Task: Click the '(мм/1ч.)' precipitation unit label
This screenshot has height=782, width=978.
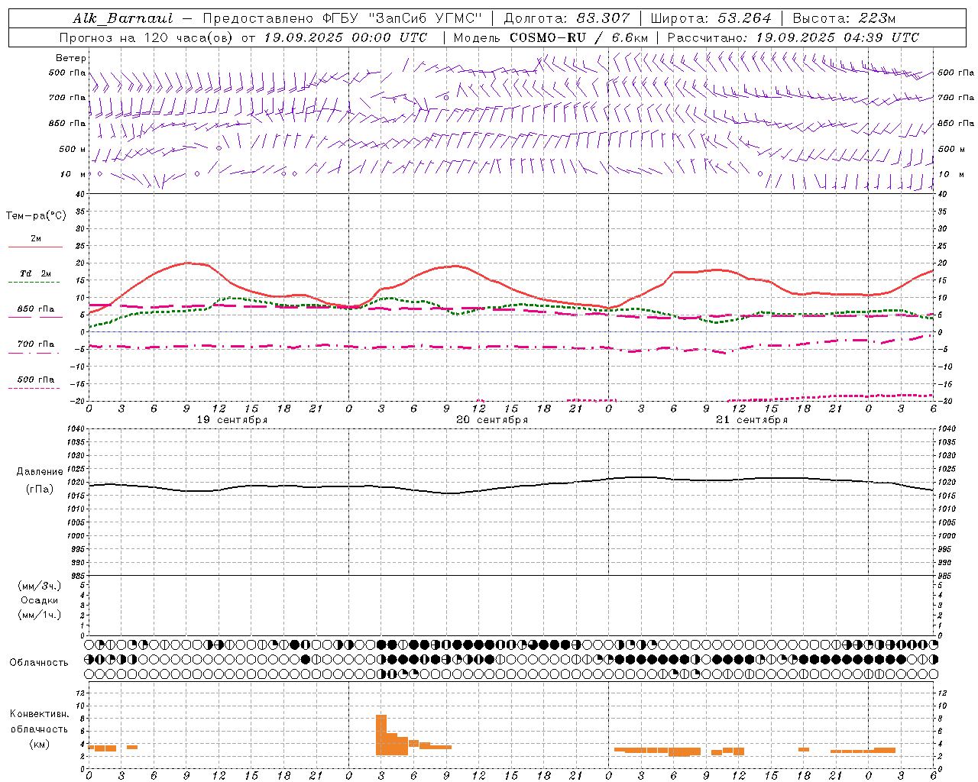Action: (x=40, y=615)
